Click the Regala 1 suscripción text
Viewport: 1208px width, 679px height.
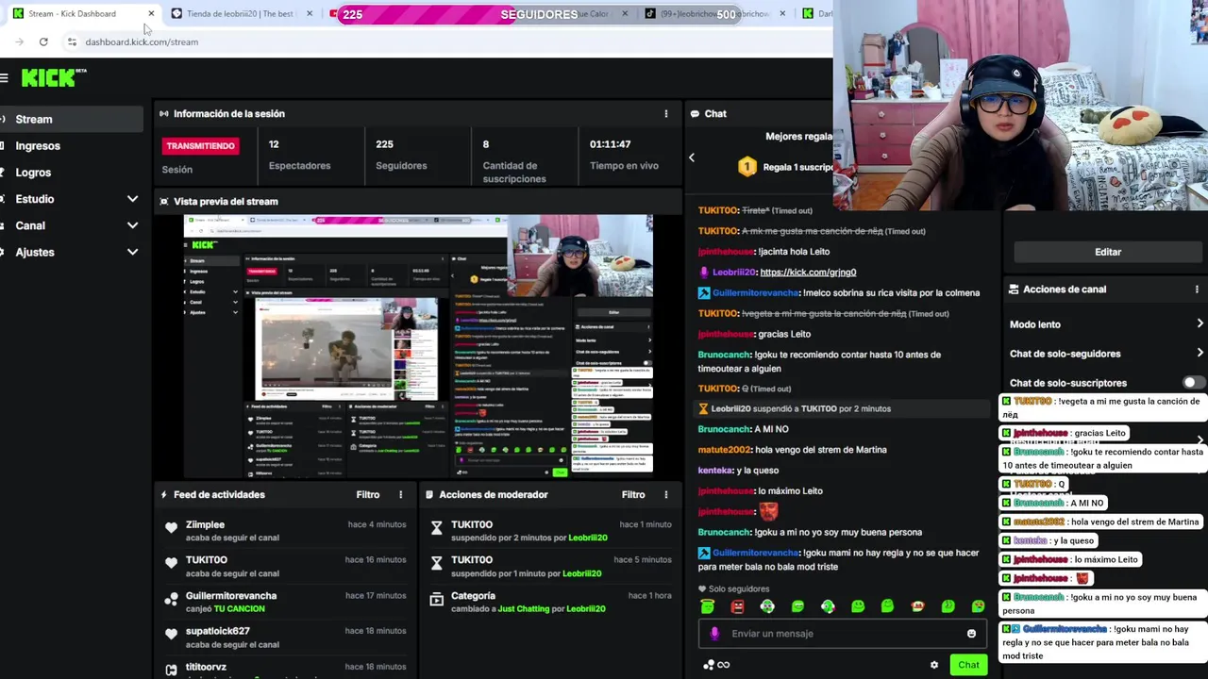click(x=797, y=167)
